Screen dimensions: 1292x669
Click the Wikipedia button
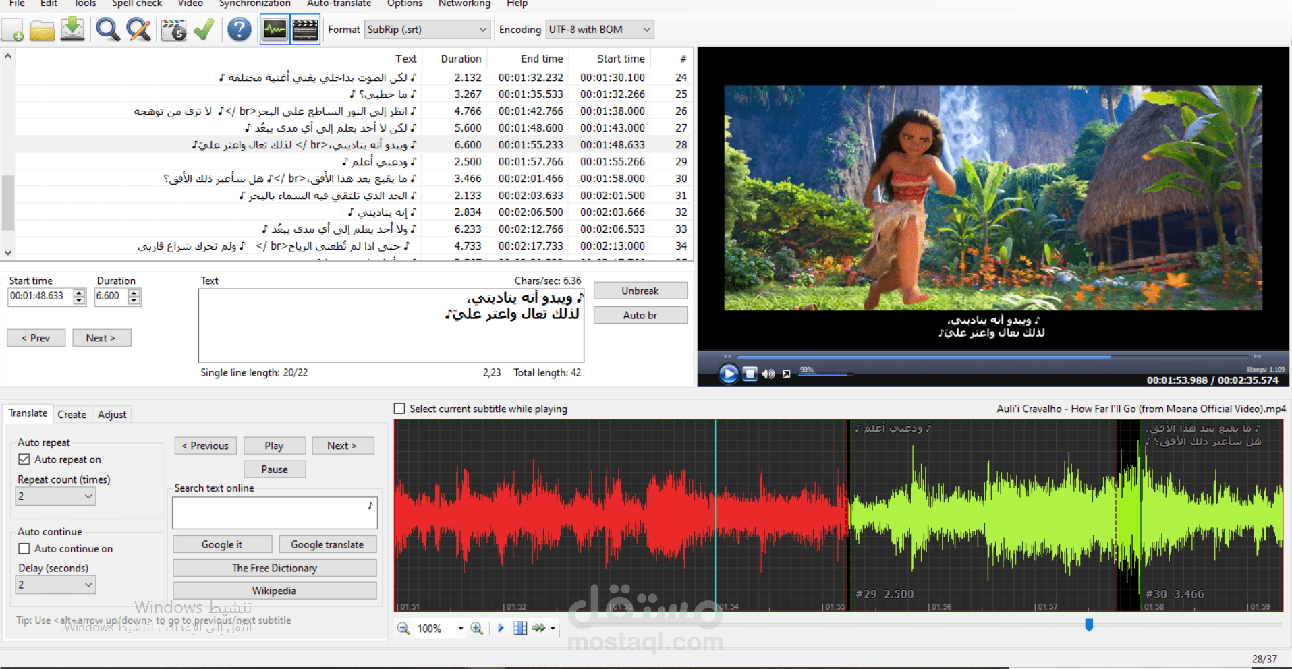275,591
